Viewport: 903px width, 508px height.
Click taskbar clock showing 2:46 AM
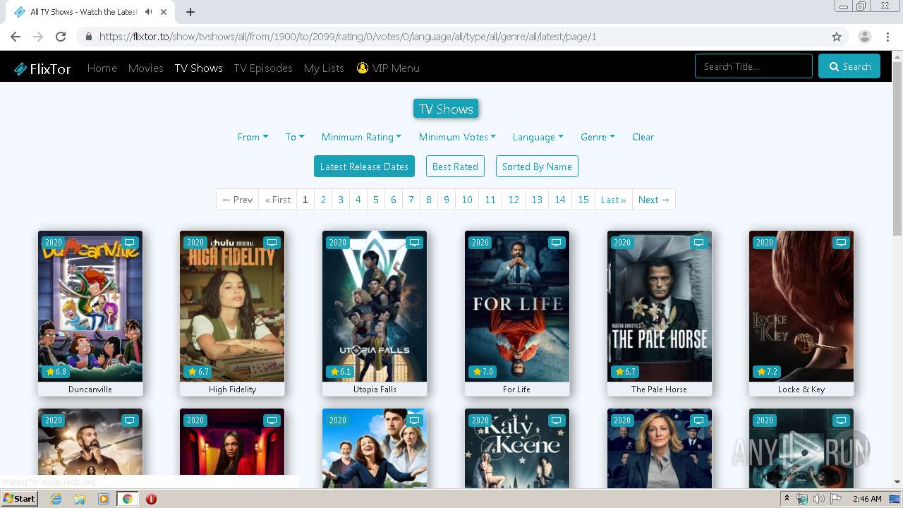tap(867, 499)
